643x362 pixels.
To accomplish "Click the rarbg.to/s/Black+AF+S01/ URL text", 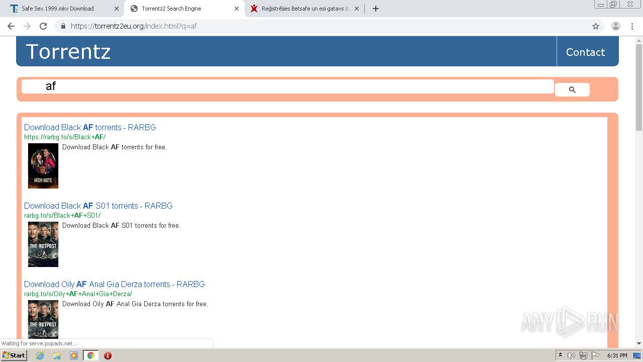I will (62, 215).
